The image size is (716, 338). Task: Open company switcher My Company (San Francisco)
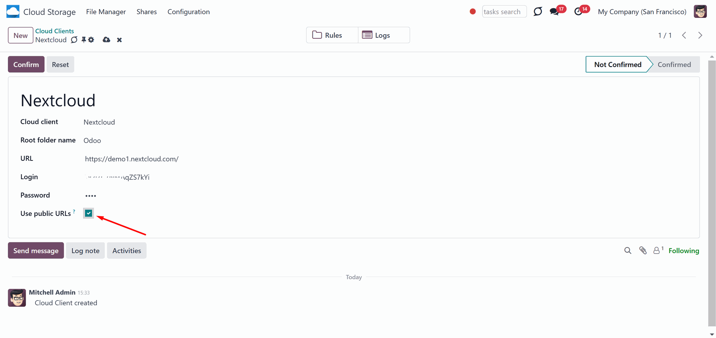click(x=642, y=12)
